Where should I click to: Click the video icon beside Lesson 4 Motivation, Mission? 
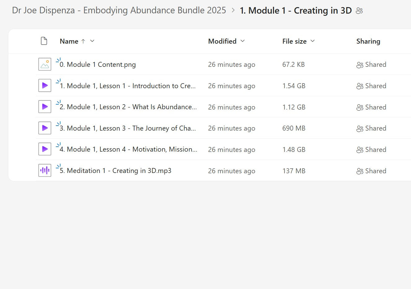click(x=45, y=149)
